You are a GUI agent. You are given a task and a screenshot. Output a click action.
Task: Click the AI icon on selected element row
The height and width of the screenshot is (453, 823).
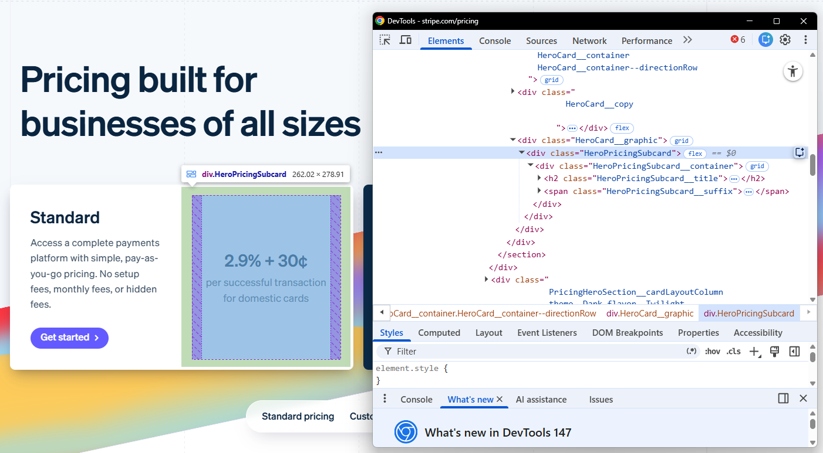pos(800,152)
